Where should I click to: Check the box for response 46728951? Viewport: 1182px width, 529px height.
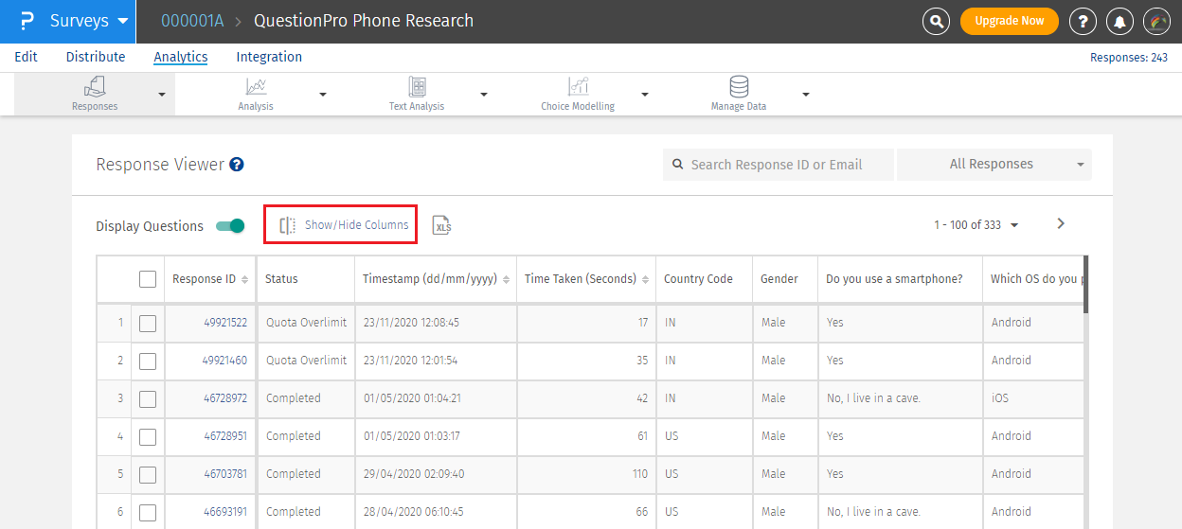point(147,436)
